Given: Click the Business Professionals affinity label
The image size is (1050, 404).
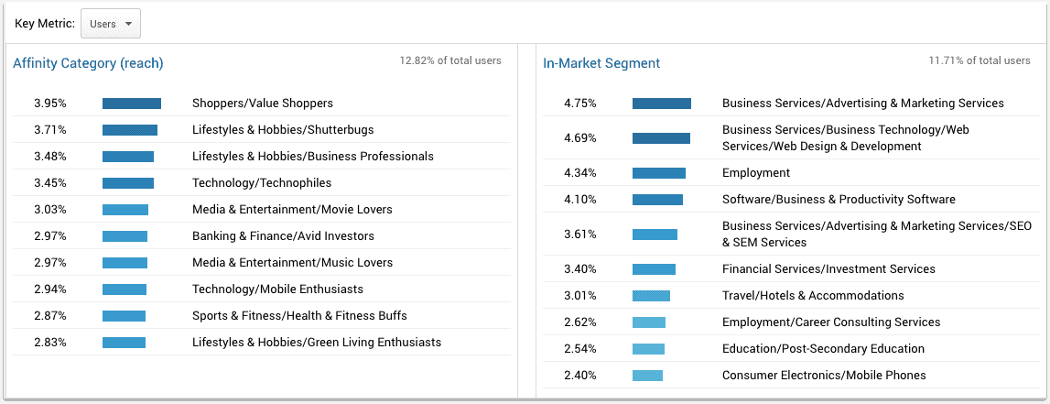Looking at the screenshot, I should [x=313, y=157].
